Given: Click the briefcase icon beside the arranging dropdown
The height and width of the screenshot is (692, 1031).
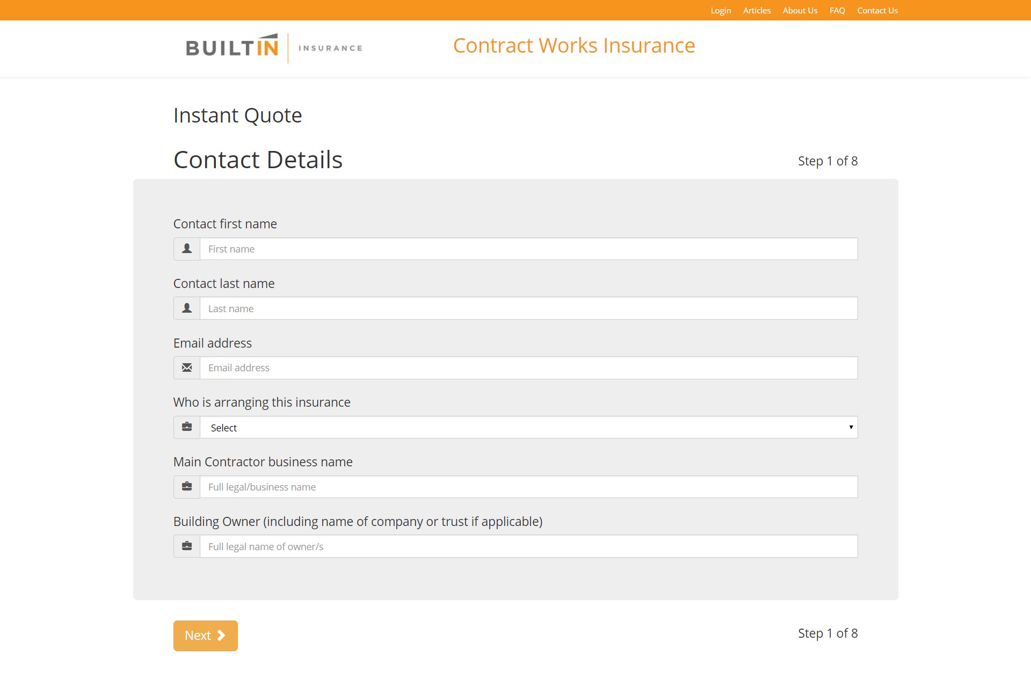Looking at the screenshot, I should tap(186, 427).
